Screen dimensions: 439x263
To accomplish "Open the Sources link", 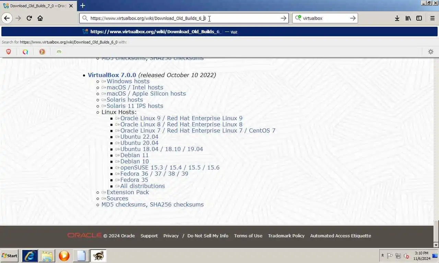I will (x=117, y=198).
